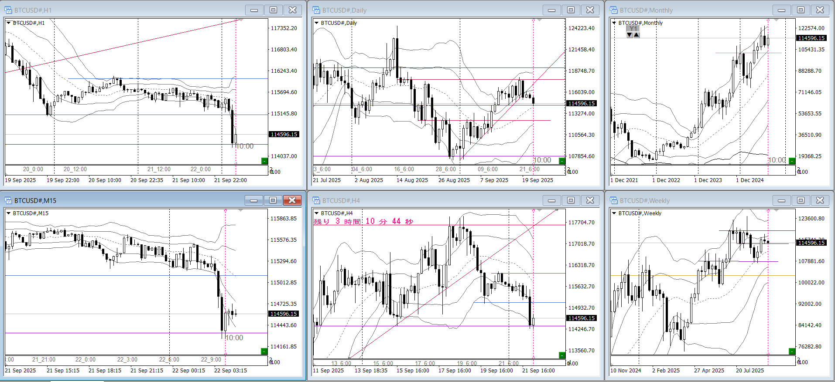Click the 114596.15 price label on Daily chart

[581, 103]
